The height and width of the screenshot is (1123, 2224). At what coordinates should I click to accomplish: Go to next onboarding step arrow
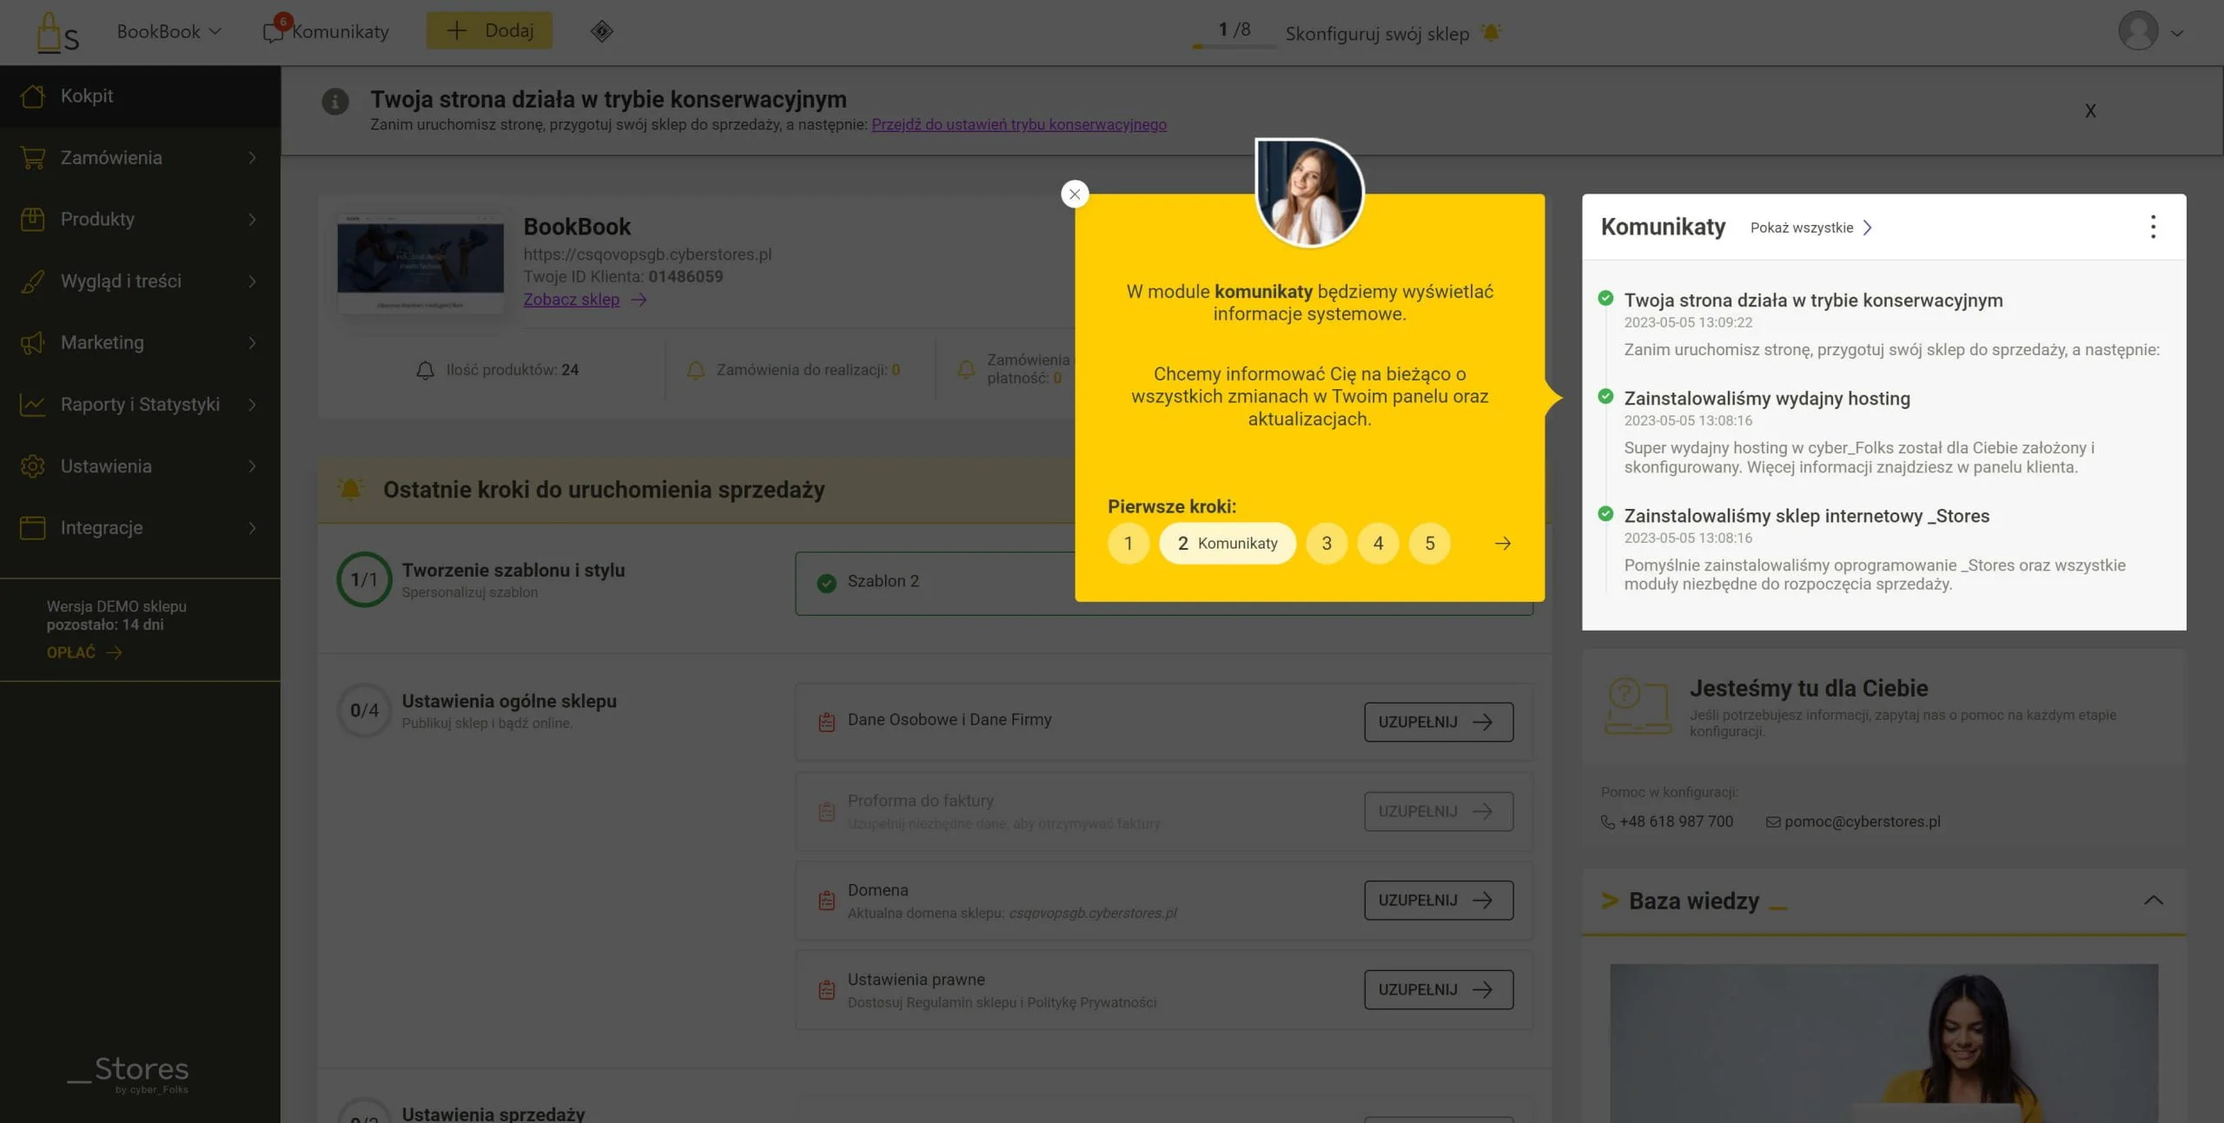(1503, 544)
